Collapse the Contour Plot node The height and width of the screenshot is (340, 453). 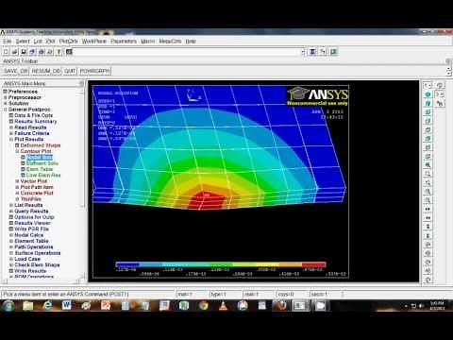pyautogui.click(x=17, y=151)
